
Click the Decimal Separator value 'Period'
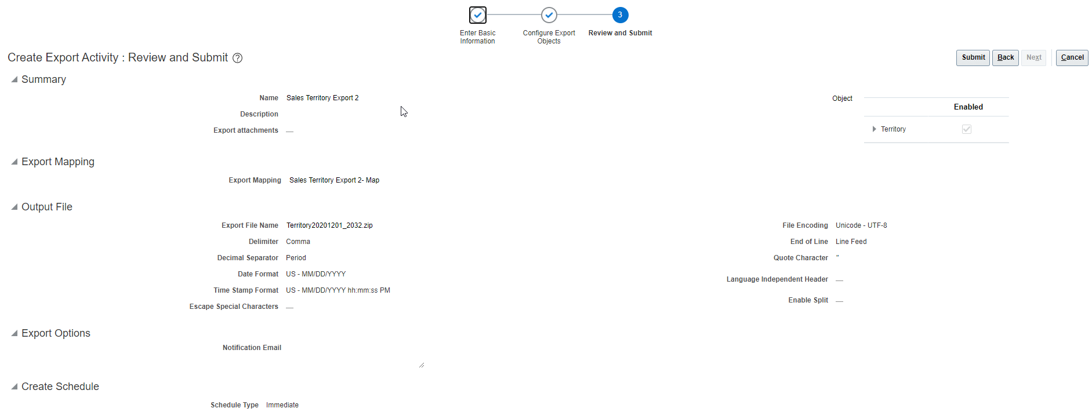[296, 258]
